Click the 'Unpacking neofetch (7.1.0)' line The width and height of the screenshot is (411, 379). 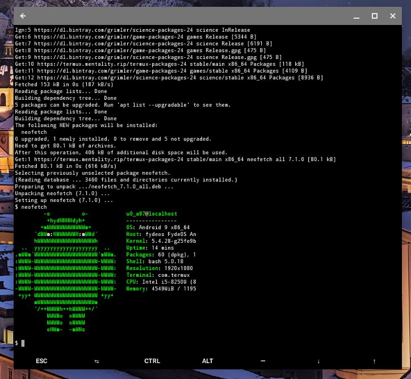point(62,193)
